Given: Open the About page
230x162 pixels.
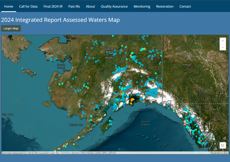Looking at the screenshot, I should point(90,7).
